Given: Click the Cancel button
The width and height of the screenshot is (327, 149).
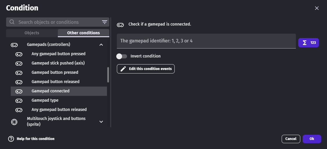Looking at the screenshot, I should (x=291, y=139).
